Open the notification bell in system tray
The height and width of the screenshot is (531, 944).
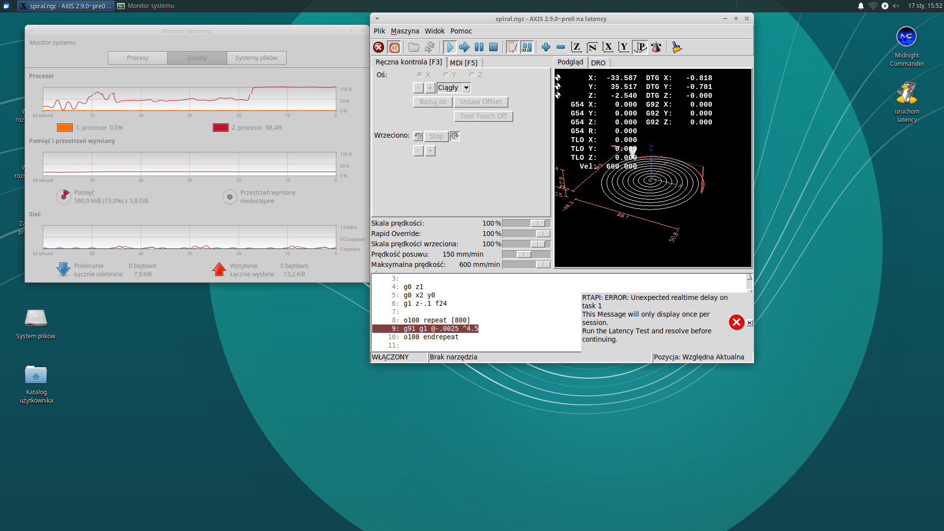pos(861,6)
